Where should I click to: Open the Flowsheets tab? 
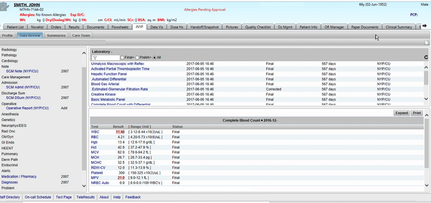click(x=120, y=27)
